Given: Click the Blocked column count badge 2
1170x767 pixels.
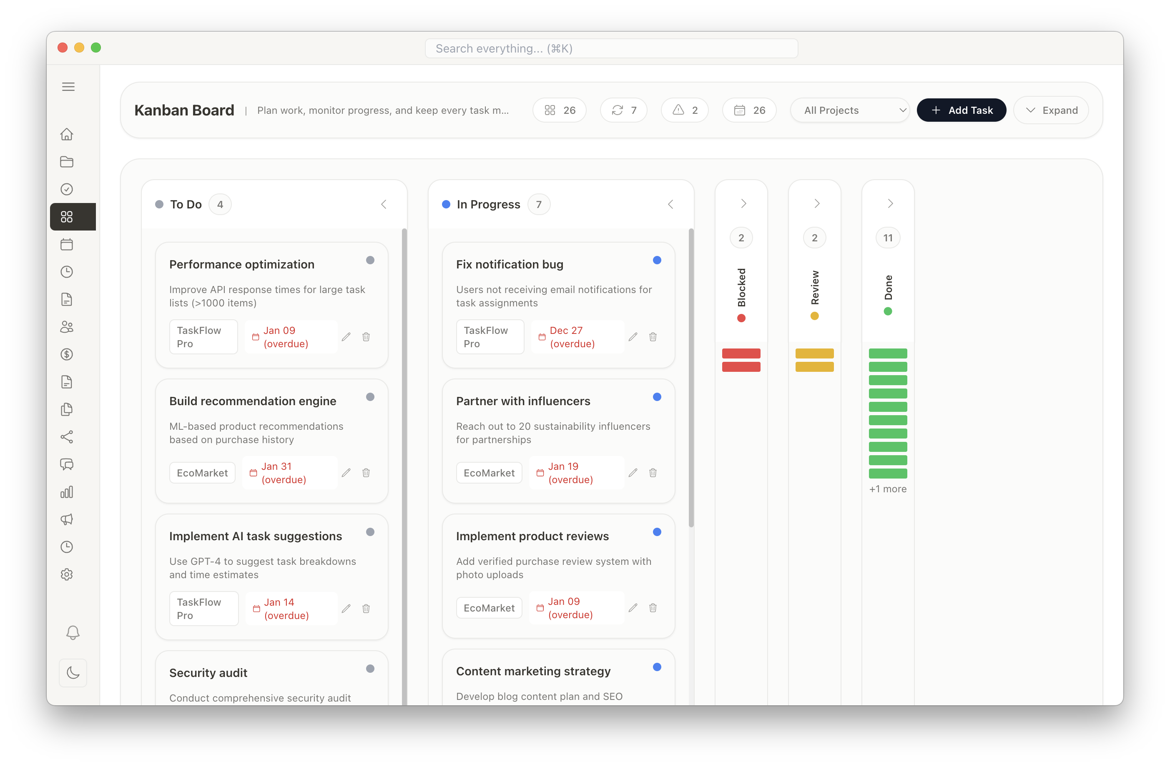Looking at the screenshot, I should click(741, 238).
